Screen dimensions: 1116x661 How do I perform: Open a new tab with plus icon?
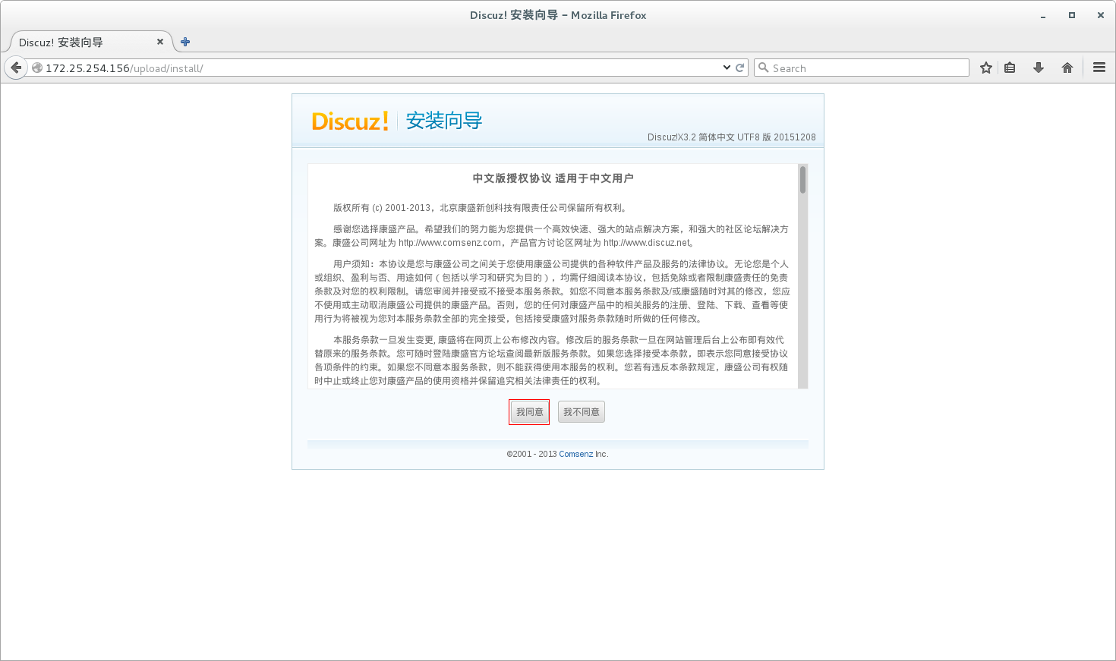[x=185, y=42]
